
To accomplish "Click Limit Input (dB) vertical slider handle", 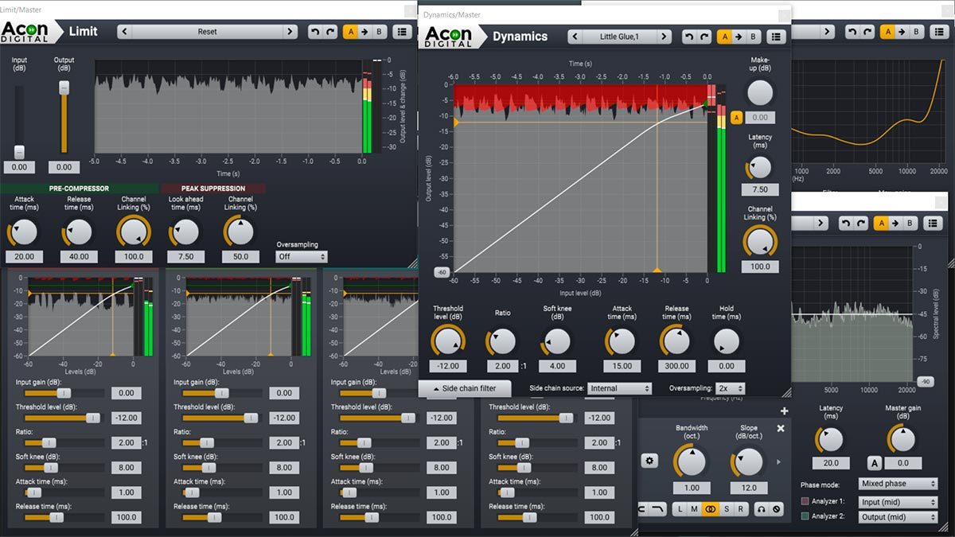I will pyautogui.click(x=19, y=152).
